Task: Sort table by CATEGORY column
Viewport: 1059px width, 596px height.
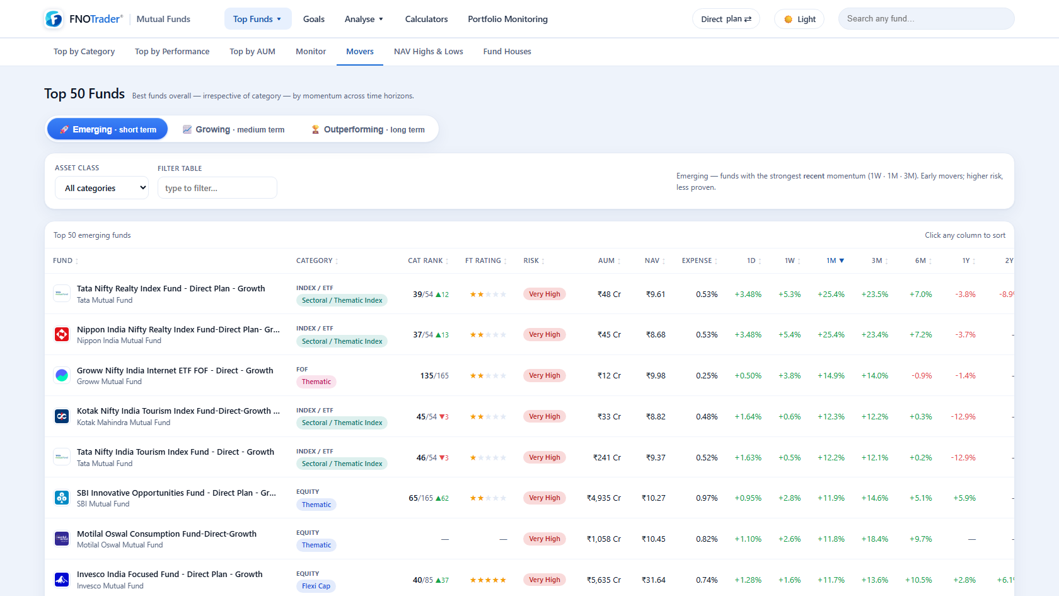Action: click(317, 260)
